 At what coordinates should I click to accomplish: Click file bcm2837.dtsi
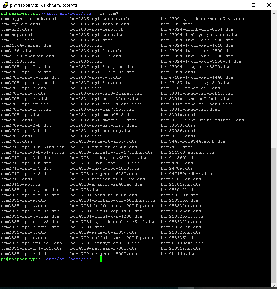coord(86,88)
